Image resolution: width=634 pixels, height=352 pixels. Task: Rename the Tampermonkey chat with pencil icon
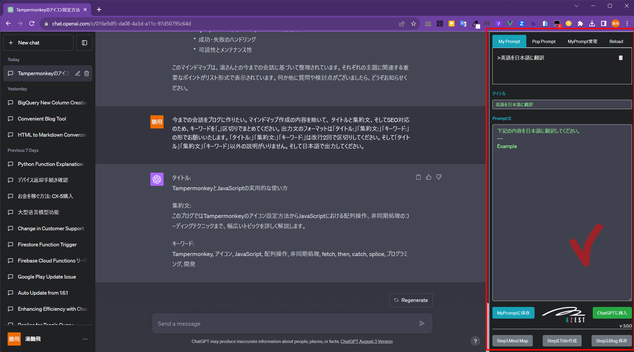point(78,73)
